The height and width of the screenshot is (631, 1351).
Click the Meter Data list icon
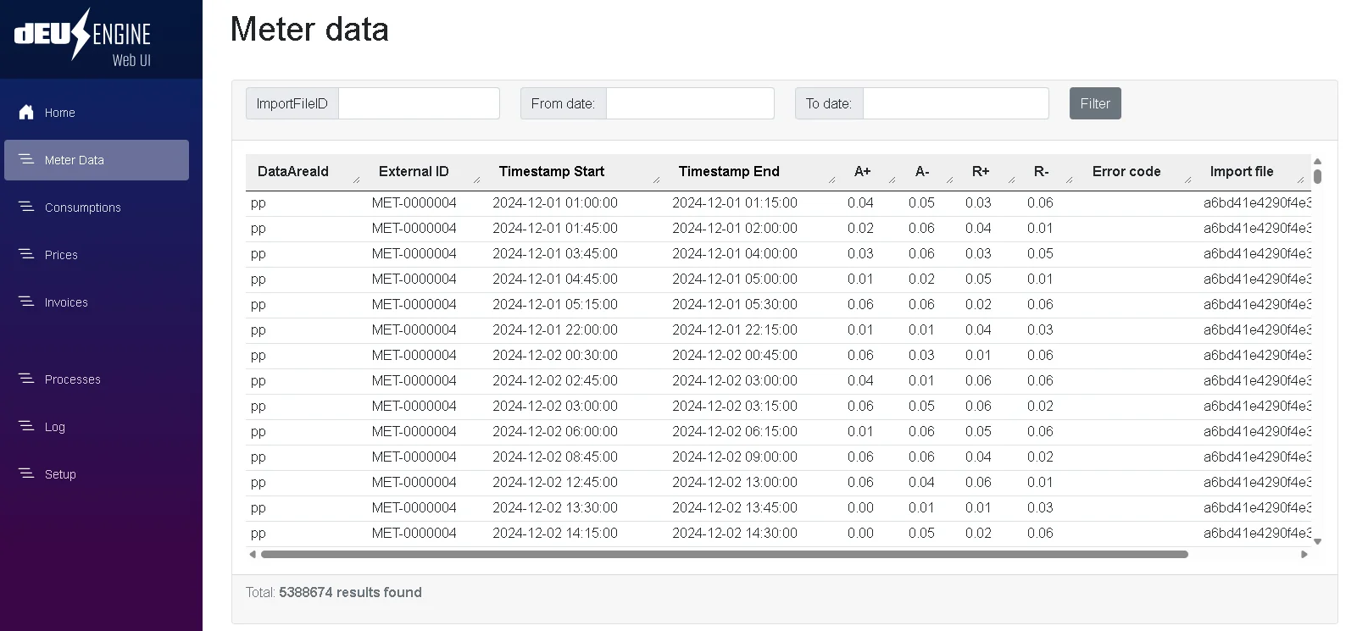(x=26, y=159)
